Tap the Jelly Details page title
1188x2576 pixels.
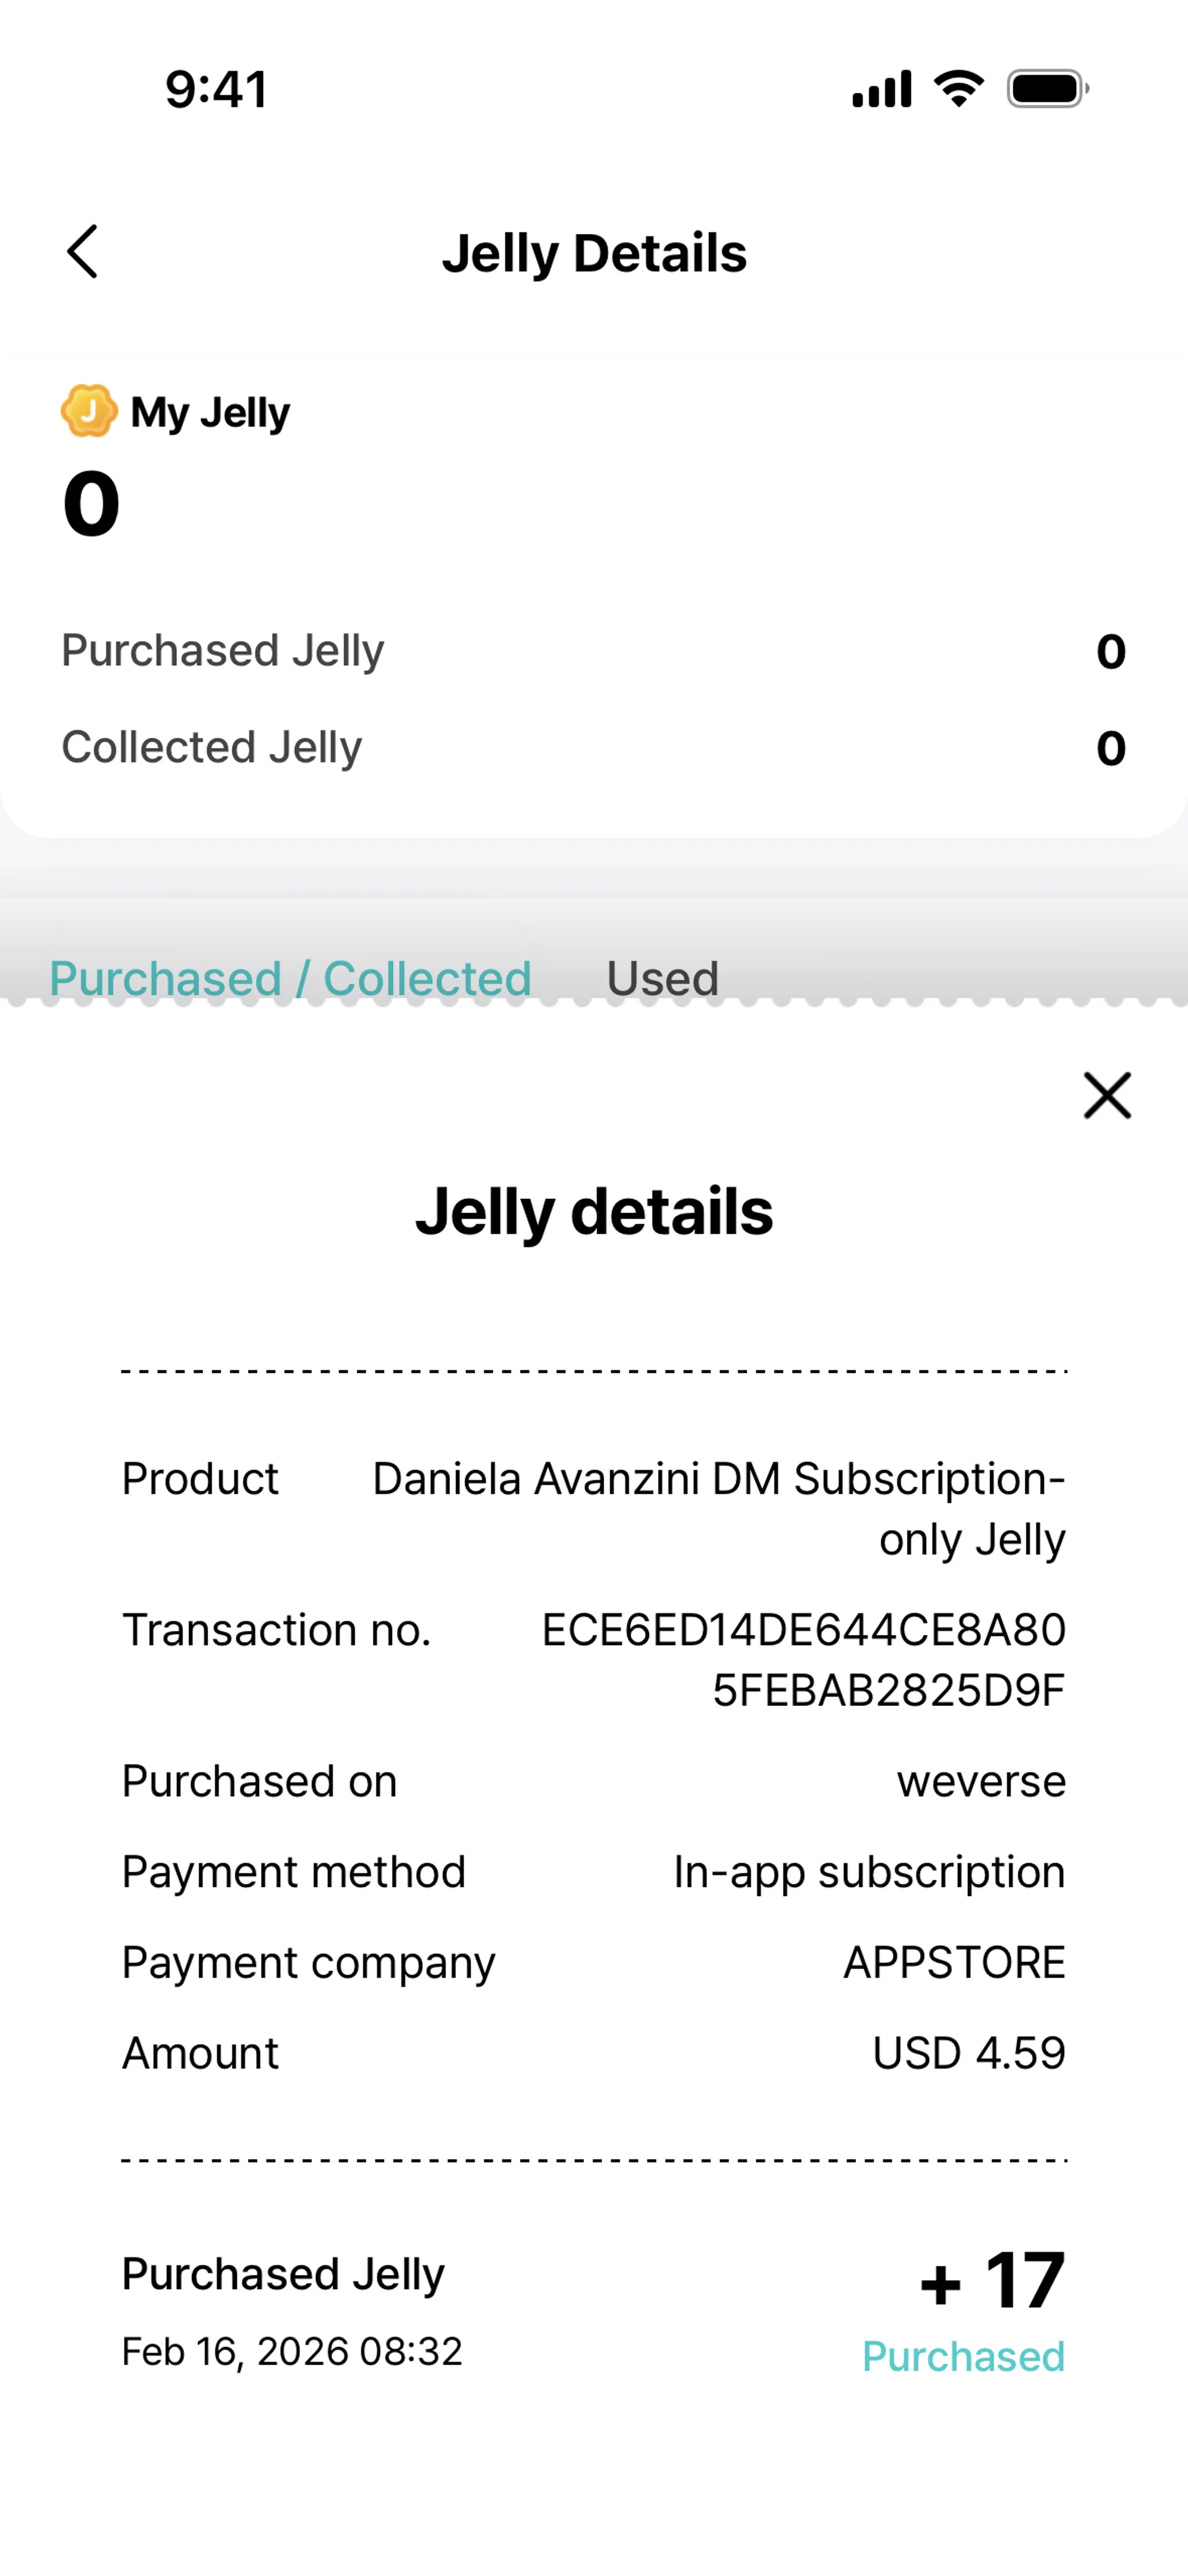click(594, 253)
